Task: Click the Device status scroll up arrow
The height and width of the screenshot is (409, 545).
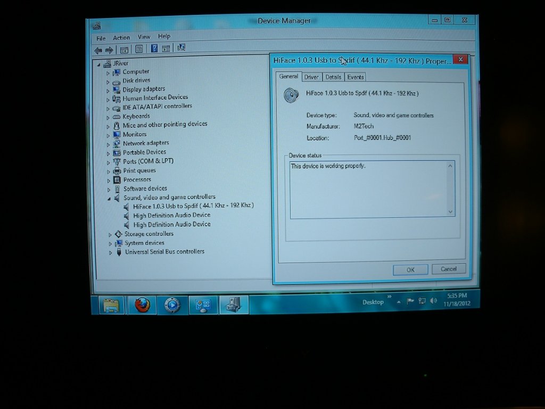Action: point(450,166)
